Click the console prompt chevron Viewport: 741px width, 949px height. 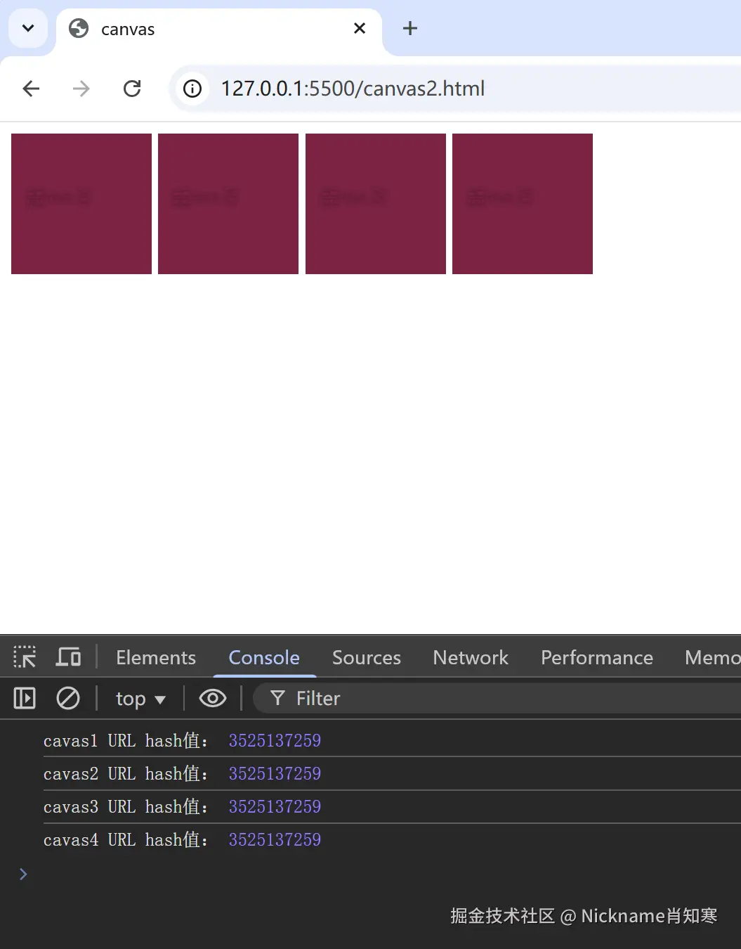[23, 874]
